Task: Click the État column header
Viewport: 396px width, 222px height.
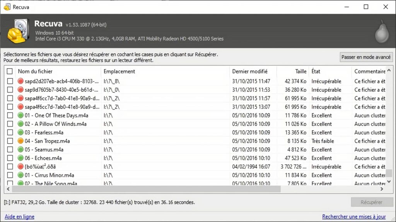Action: (x=330, y=71)
